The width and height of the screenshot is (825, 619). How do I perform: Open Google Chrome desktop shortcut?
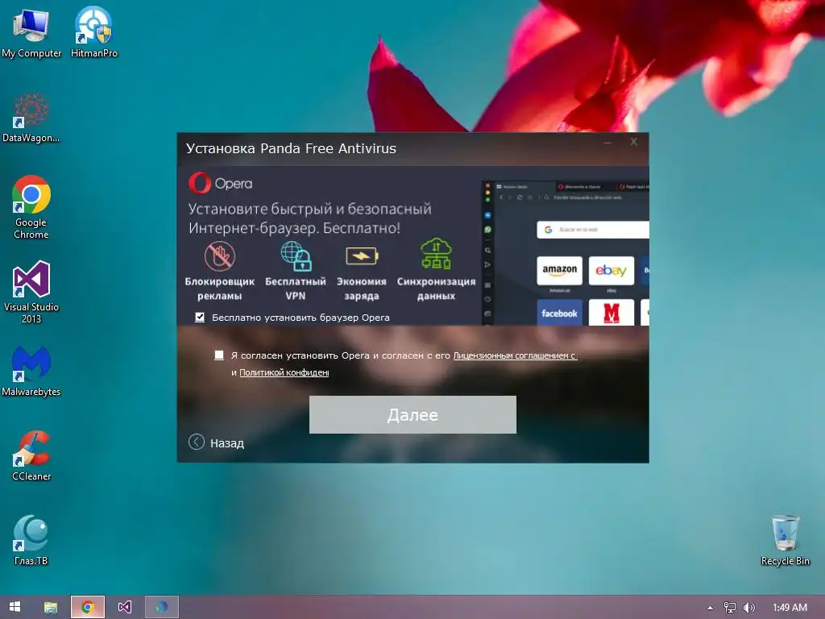tap(31, 207)
